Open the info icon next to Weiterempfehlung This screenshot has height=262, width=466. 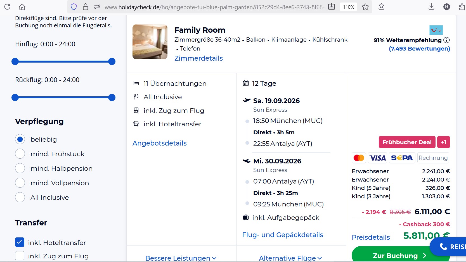[447, 40]
